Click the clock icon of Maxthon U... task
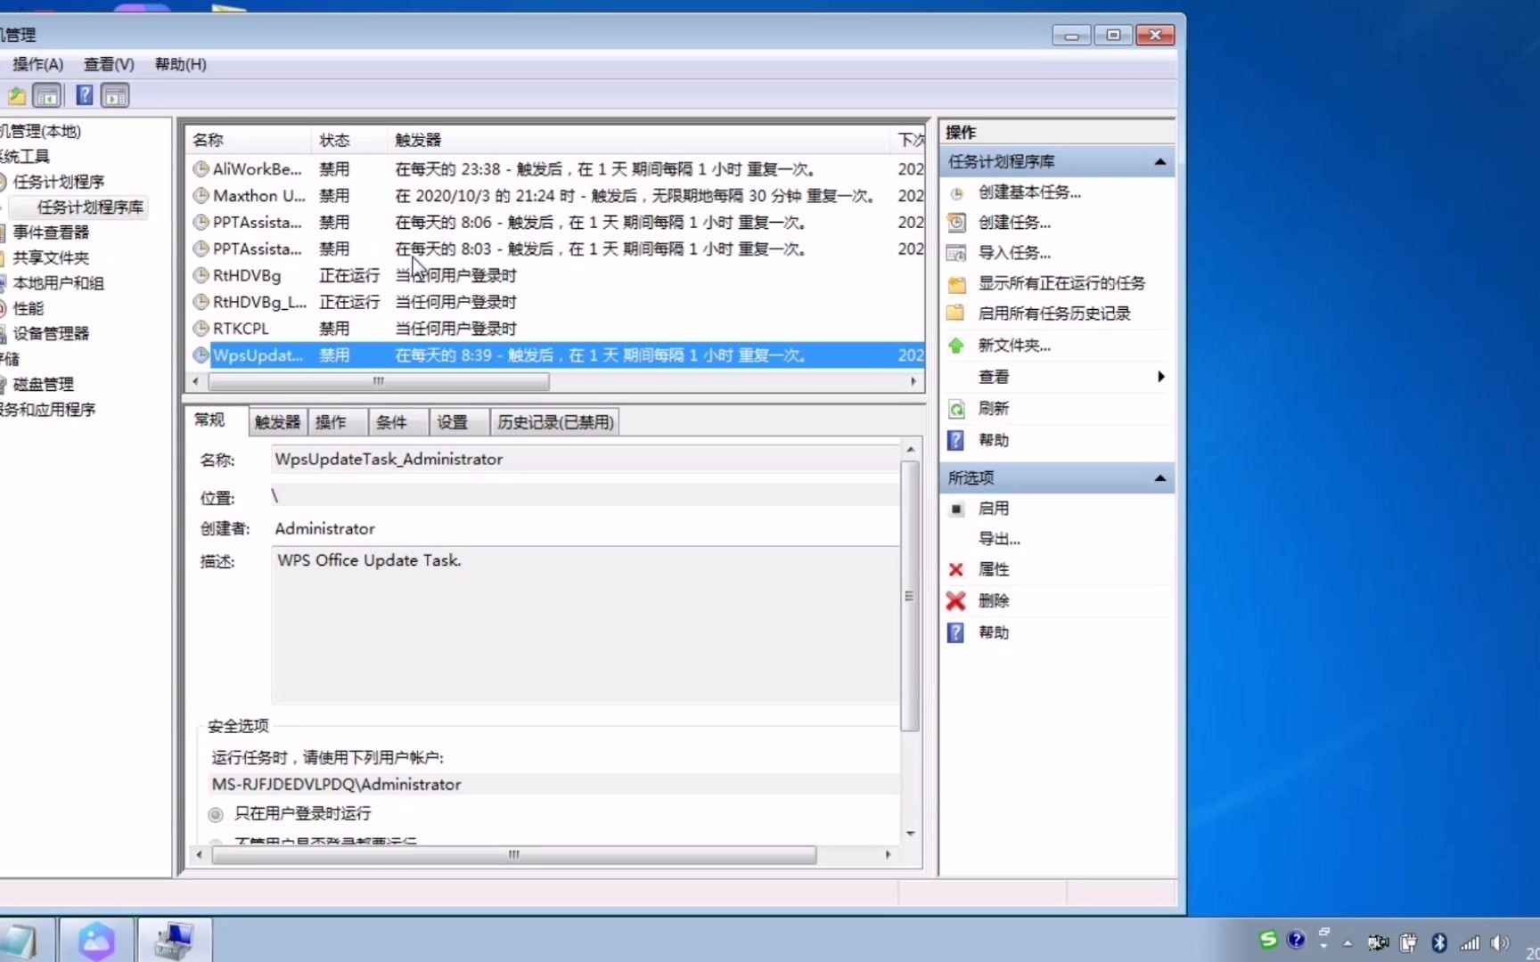 click(x=201, y=195)
